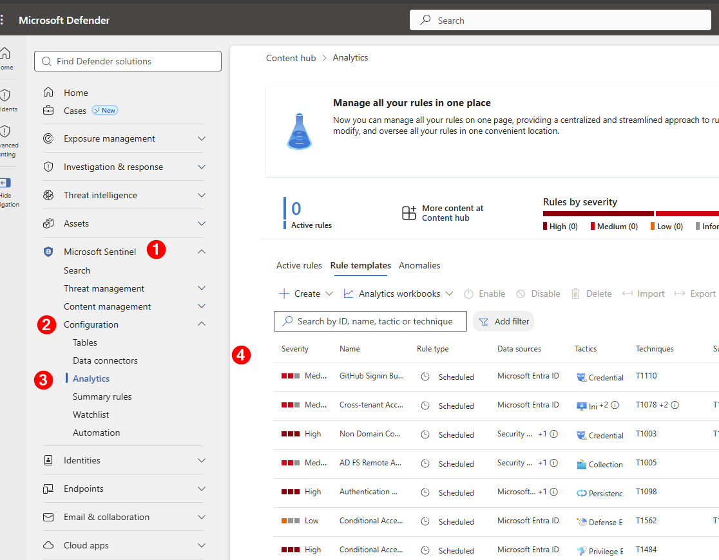Click the Add filter funnel icon
The height and width of the screenshot is (560, 719).
click(x=483, y=322)
